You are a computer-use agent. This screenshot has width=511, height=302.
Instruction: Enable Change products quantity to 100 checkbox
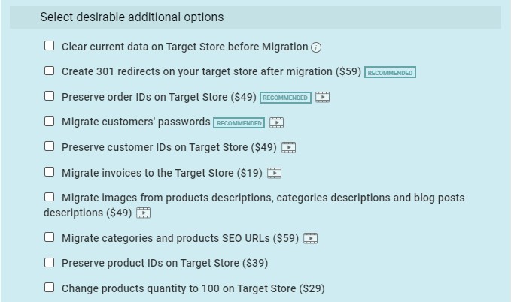(49, 288)
